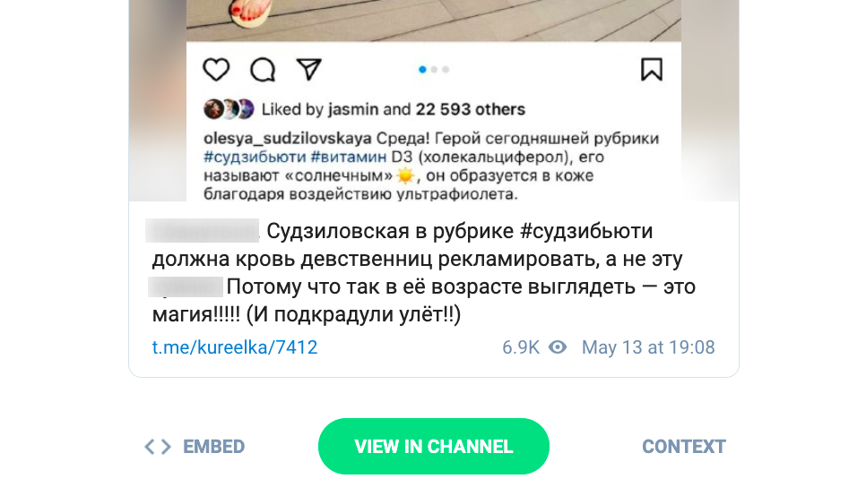This screenshot has width=866, height=496.
Task: Open the #витамин hashtag link
Action: [349, 158]
